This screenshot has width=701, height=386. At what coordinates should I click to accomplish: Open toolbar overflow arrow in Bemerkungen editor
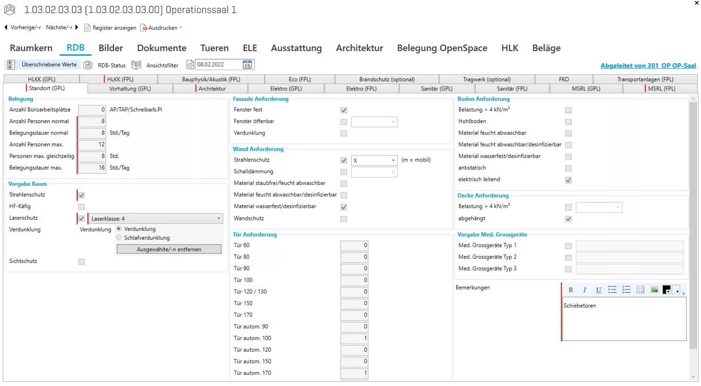pos(683,292)
